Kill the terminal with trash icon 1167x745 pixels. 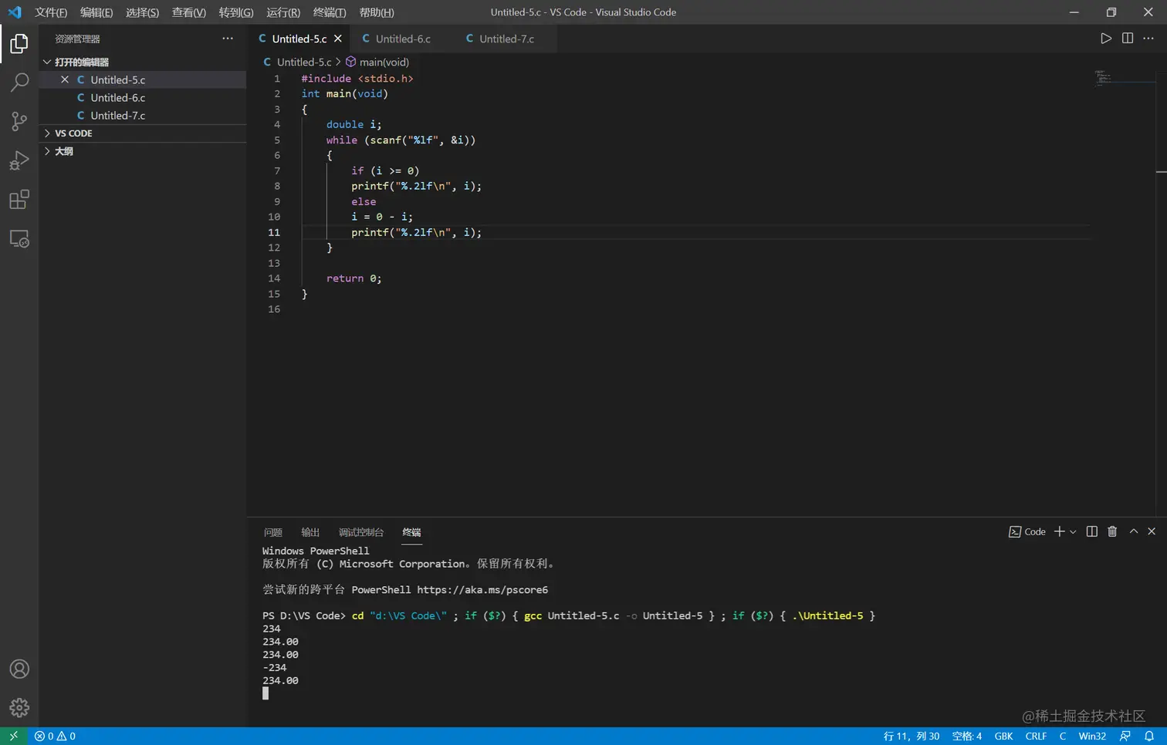1112,531
